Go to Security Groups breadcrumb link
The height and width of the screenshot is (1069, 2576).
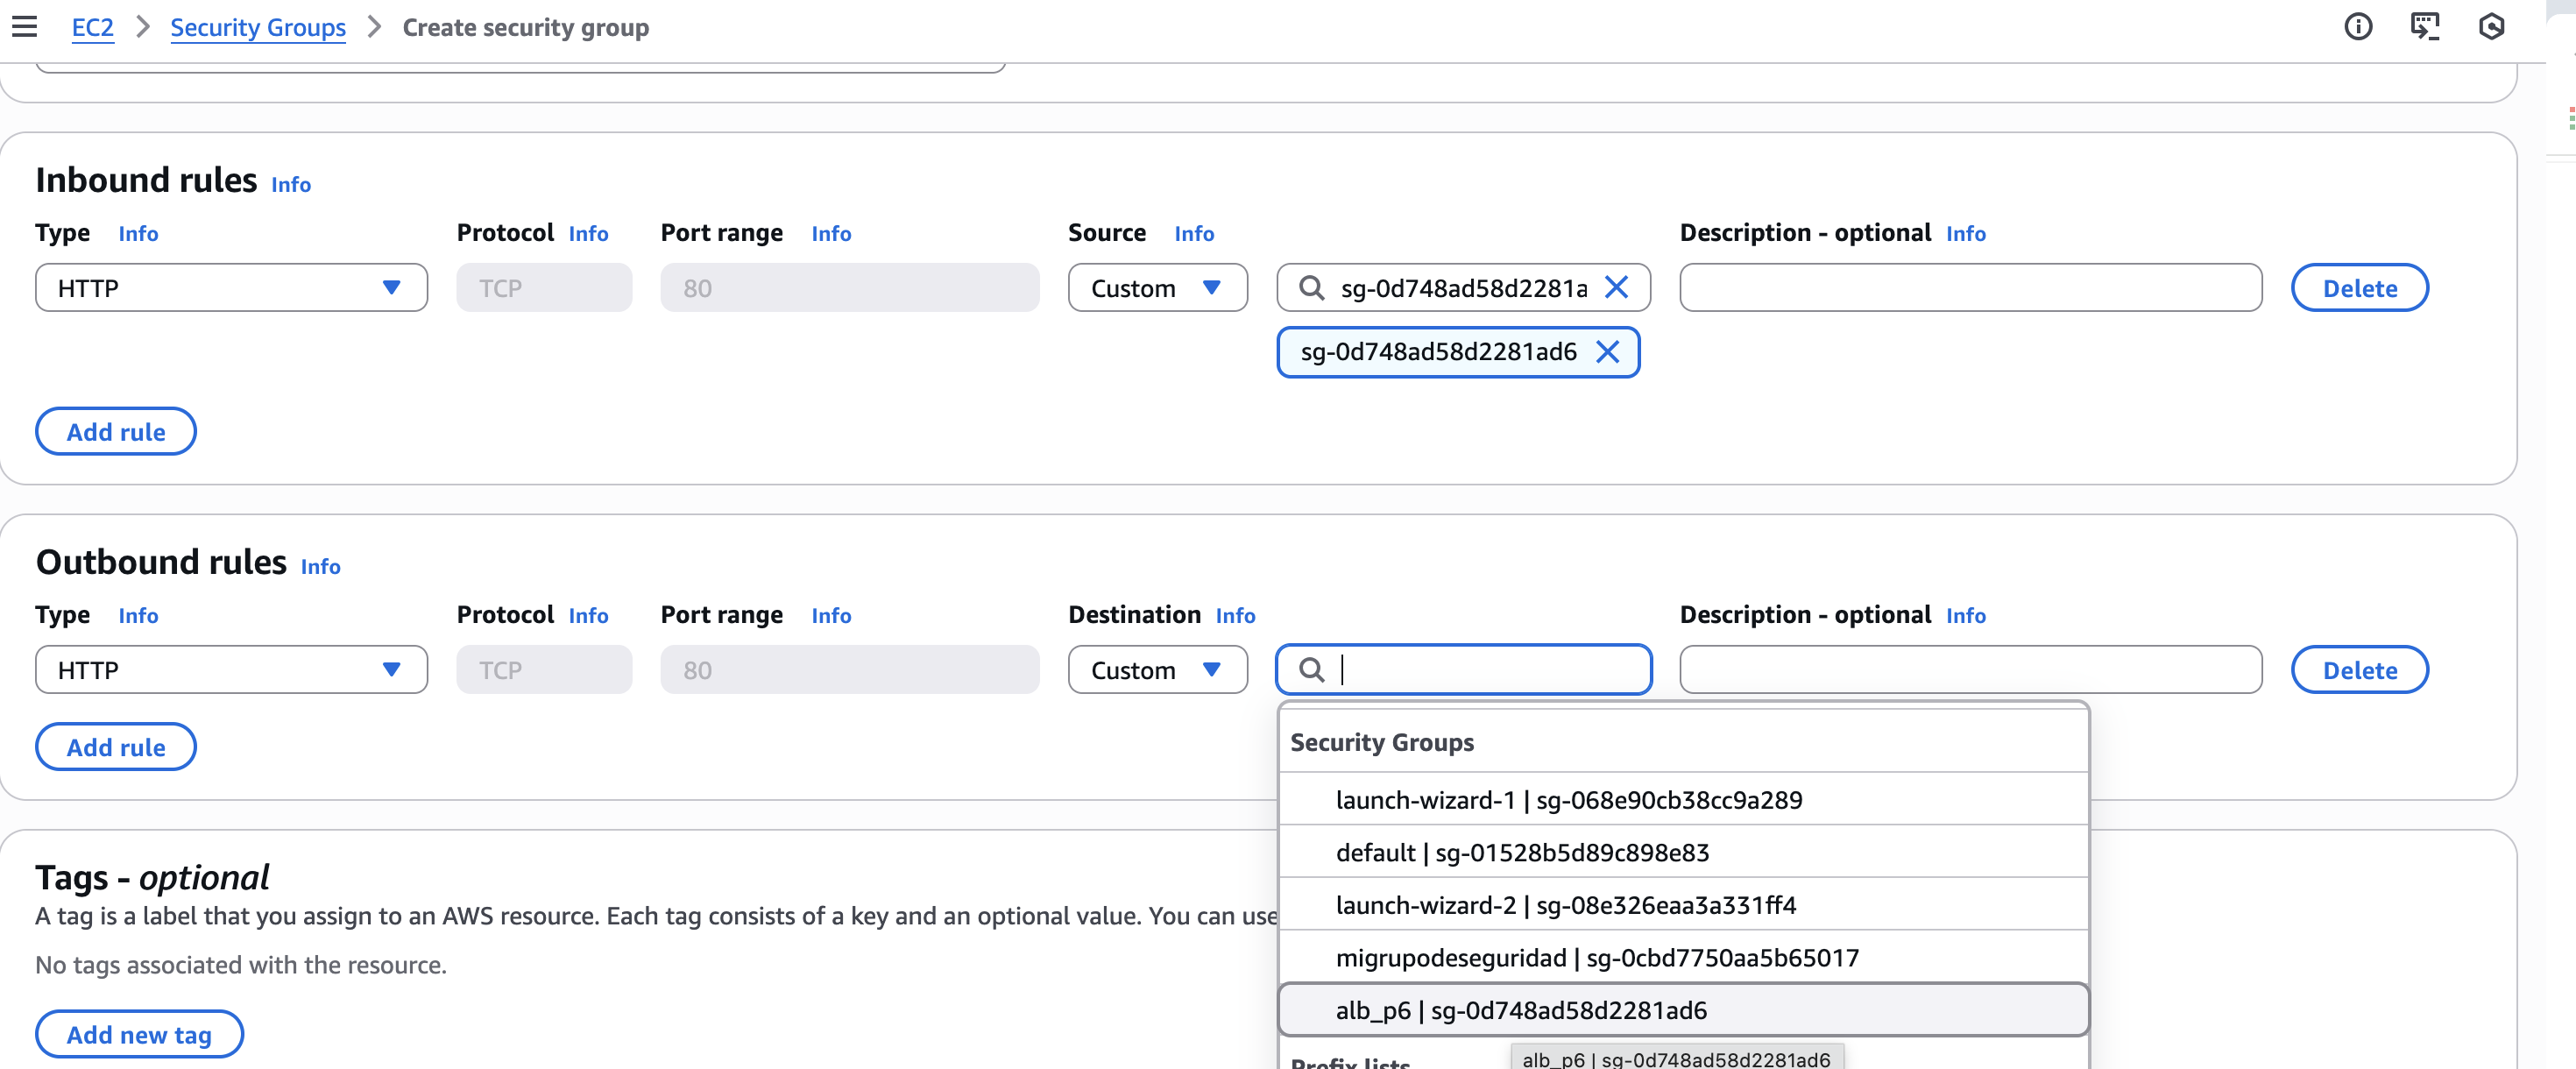[258, 27]
